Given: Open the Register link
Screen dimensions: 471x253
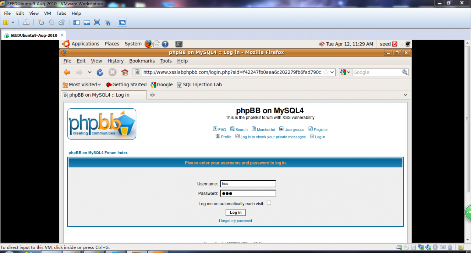Looking at the screenshot, I should [x=318, y=129].
